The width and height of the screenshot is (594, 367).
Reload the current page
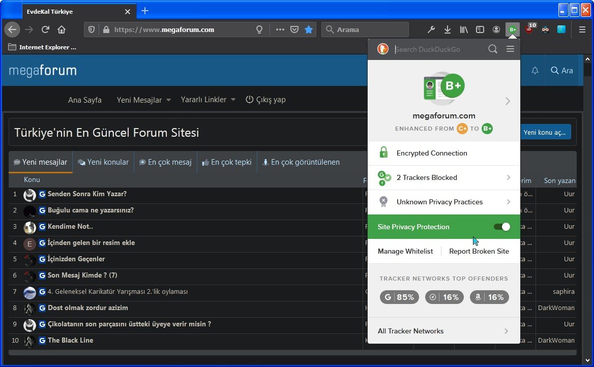point(45,29)
